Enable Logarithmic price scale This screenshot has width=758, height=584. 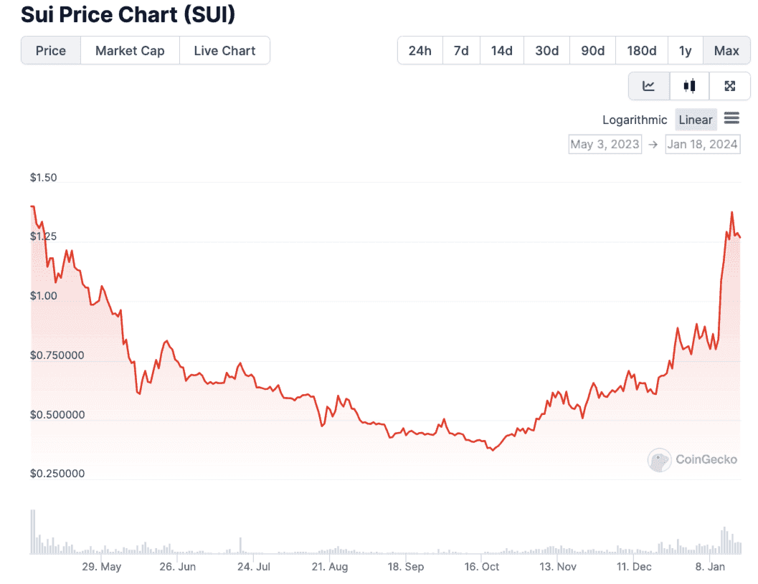point(634,120)
